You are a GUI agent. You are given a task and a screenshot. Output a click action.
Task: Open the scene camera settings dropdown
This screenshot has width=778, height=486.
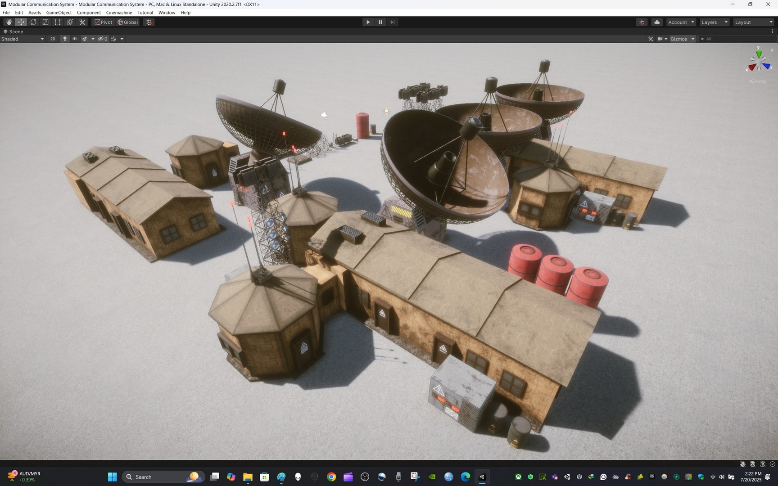[x=662, y=39]
